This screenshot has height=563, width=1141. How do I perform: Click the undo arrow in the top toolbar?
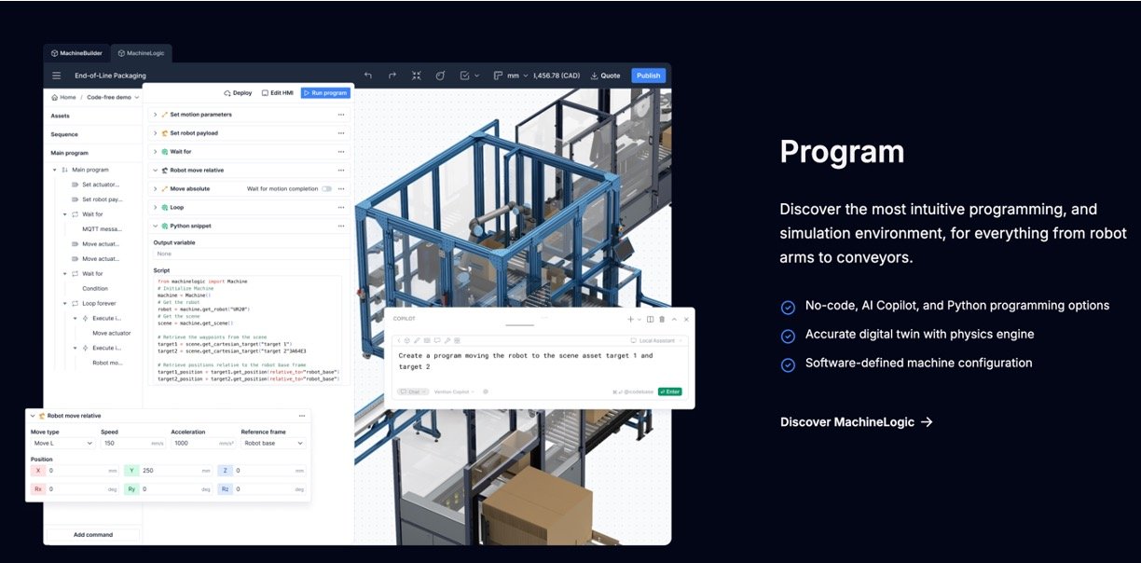pos(368,76)
